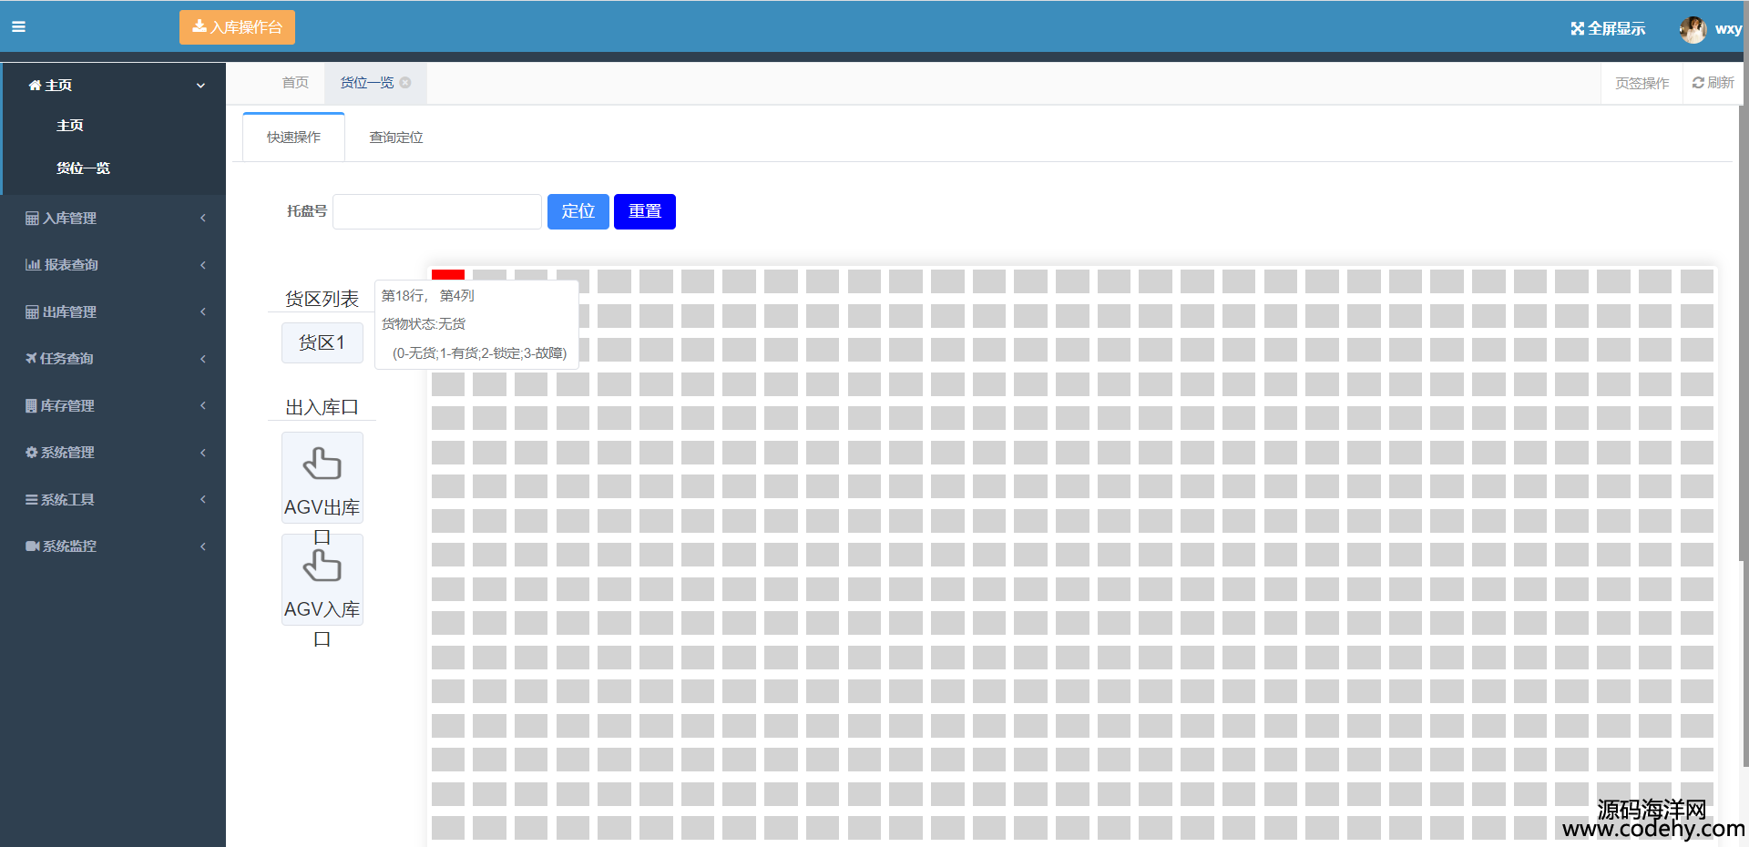
Task: Click the 重置 reset button
Action: click(645, 211)
